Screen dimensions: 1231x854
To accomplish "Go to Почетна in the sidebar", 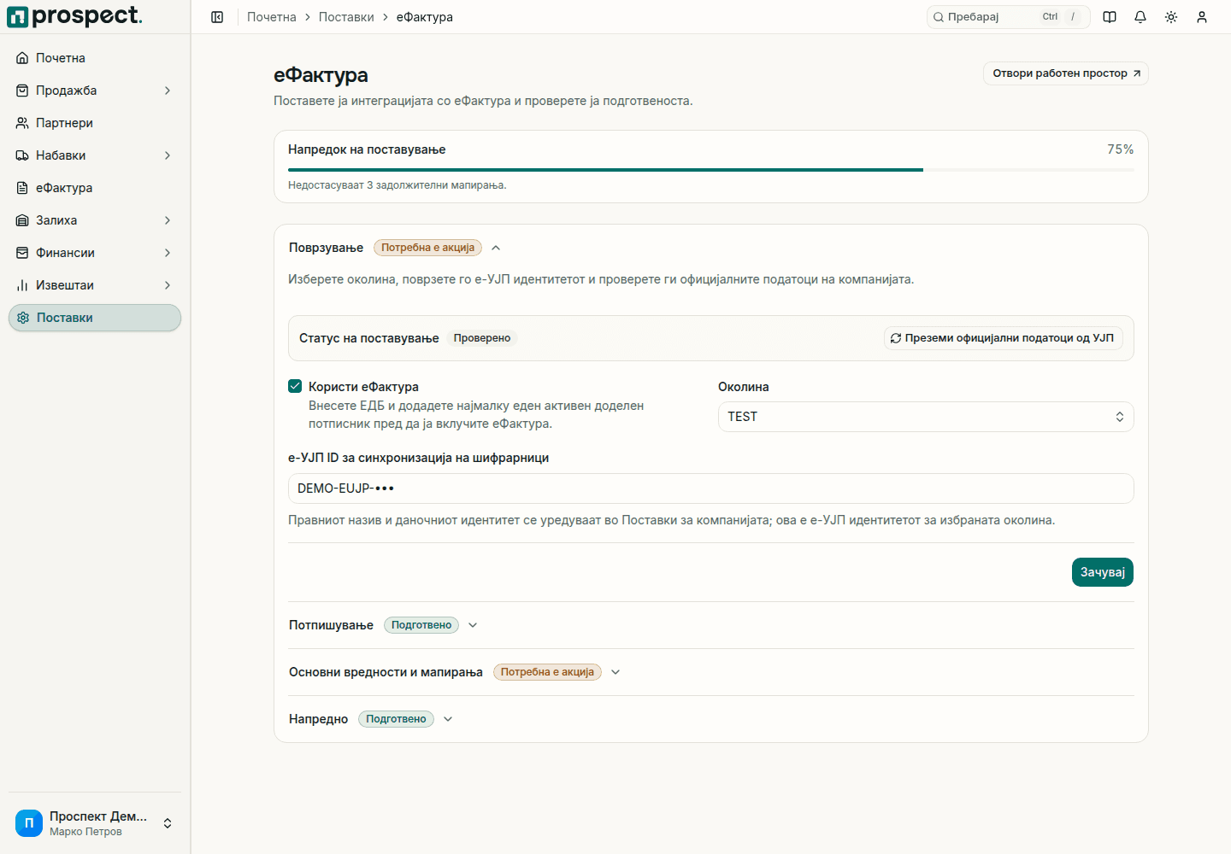I will (x=95, y=58).
